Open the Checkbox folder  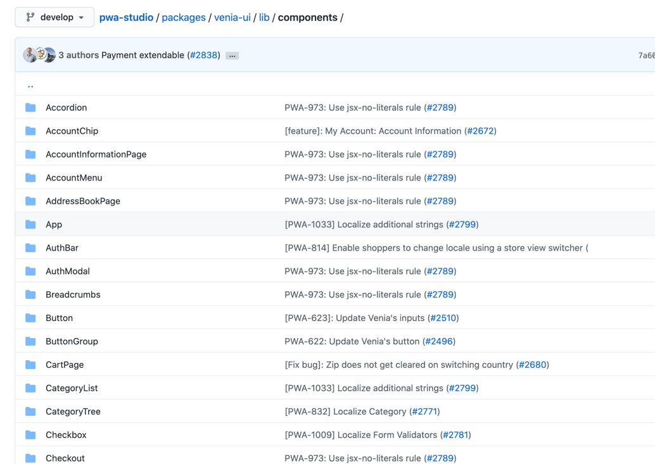point(66,435)
